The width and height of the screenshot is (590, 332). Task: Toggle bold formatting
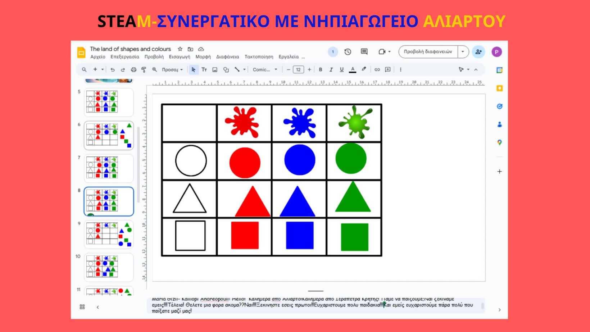click(321, 70)
